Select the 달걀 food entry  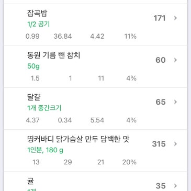[x=95, y=109]
